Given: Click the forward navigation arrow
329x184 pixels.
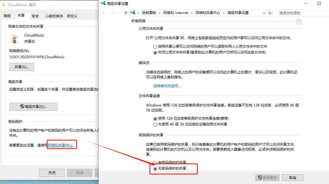Looking at the screenshot, I should tap(113, 13).
